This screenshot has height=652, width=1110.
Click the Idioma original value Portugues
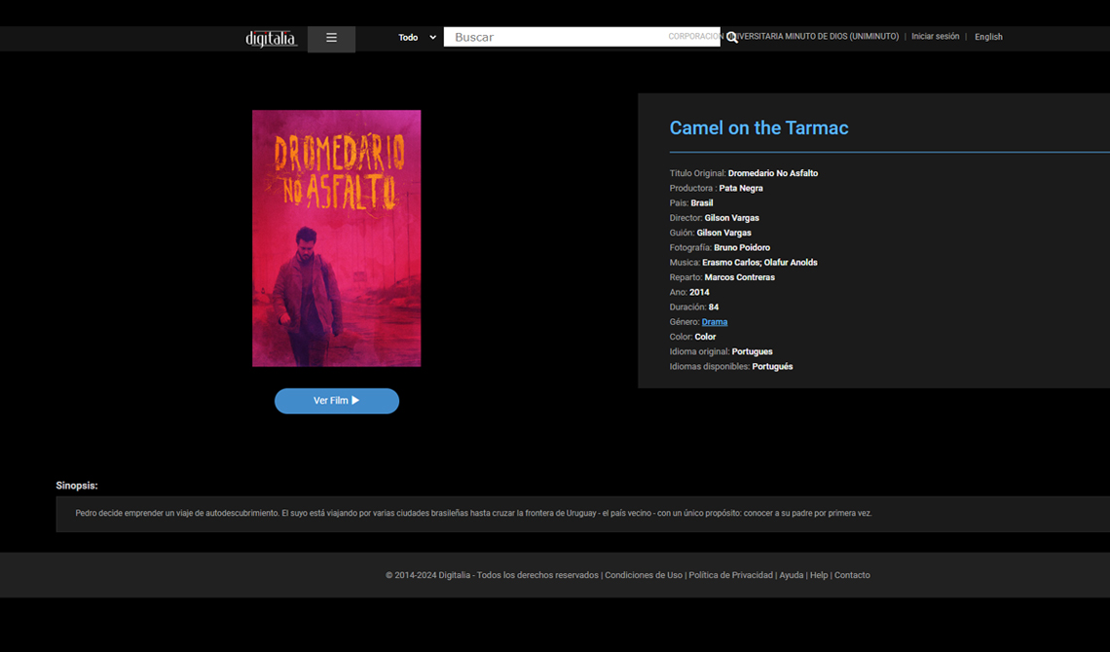752,351
